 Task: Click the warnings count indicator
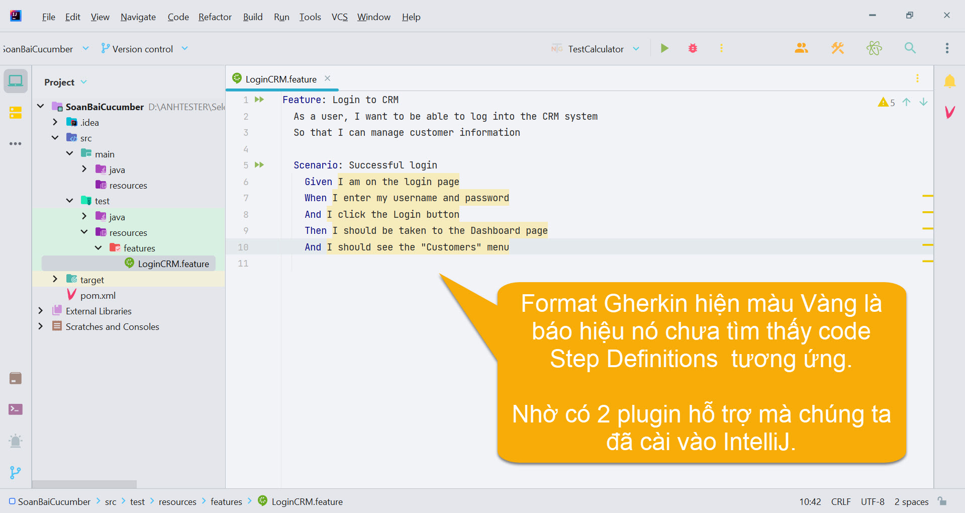887,103
